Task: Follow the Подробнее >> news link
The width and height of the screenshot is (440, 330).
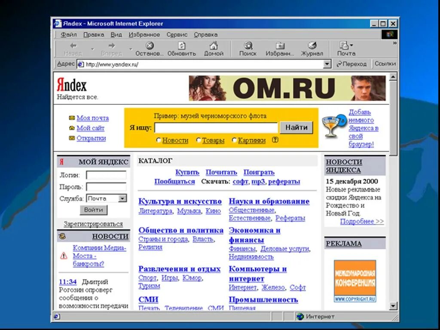Action: pos(362,221)
